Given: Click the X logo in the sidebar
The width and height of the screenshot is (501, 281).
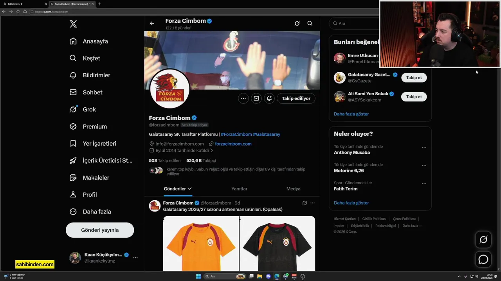Looking at the screenshot, I should (x=73, y=24).
